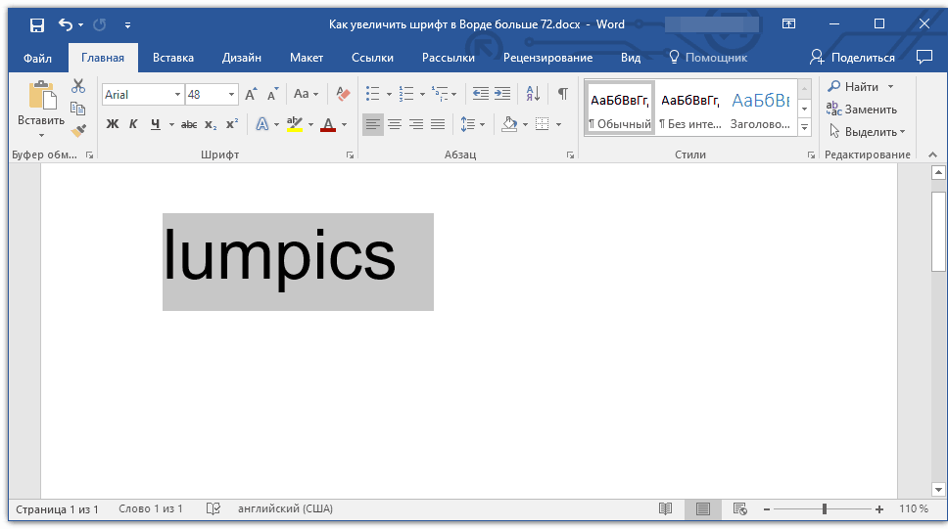Switch to the Вставка tab
The height and width of the screenshot is (529, 948).
pos(173,58)
